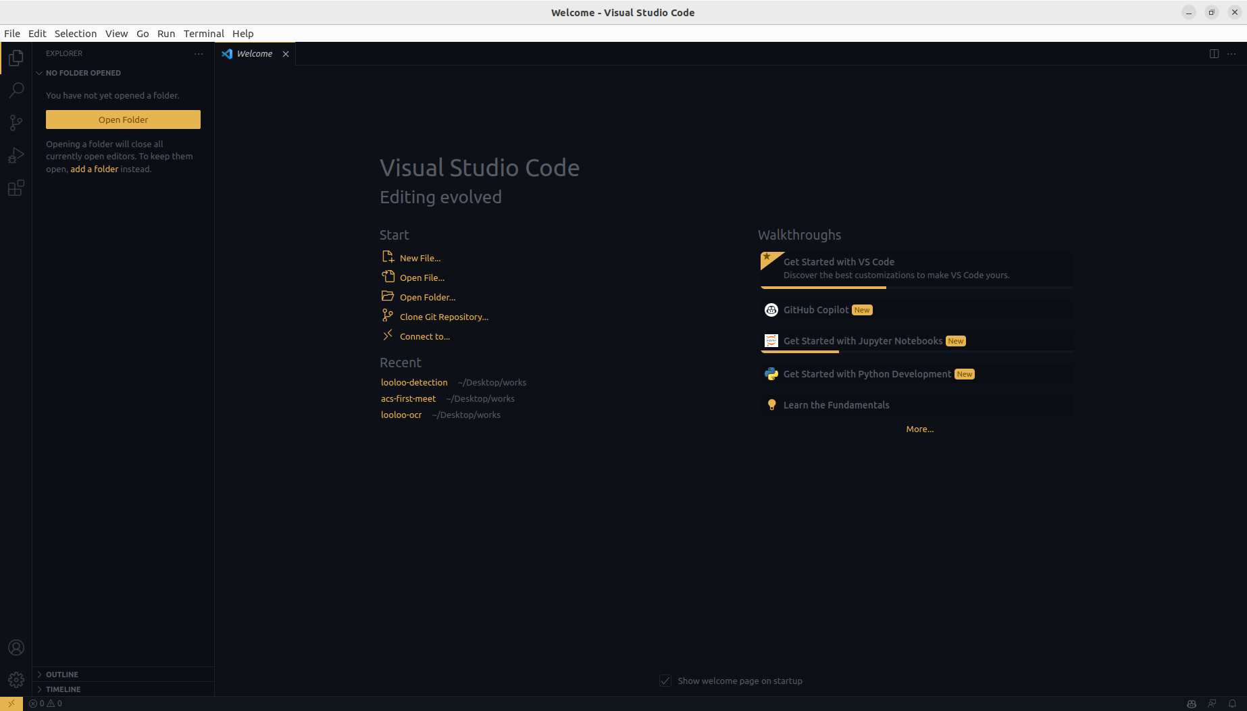The image size is (1247, 711).
Task: Open the Terminal menu
Action: [203, 34]
